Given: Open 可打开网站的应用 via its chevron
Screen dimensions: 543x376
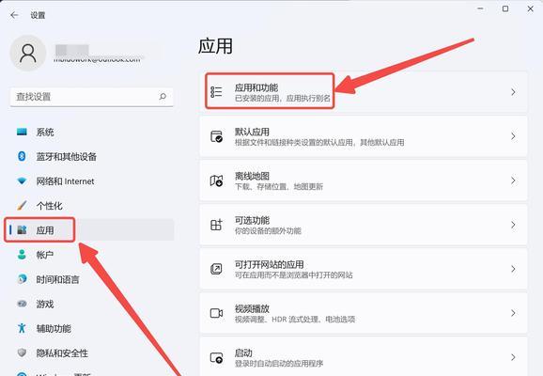Looking at the screenshot, I should pos(513,269).
